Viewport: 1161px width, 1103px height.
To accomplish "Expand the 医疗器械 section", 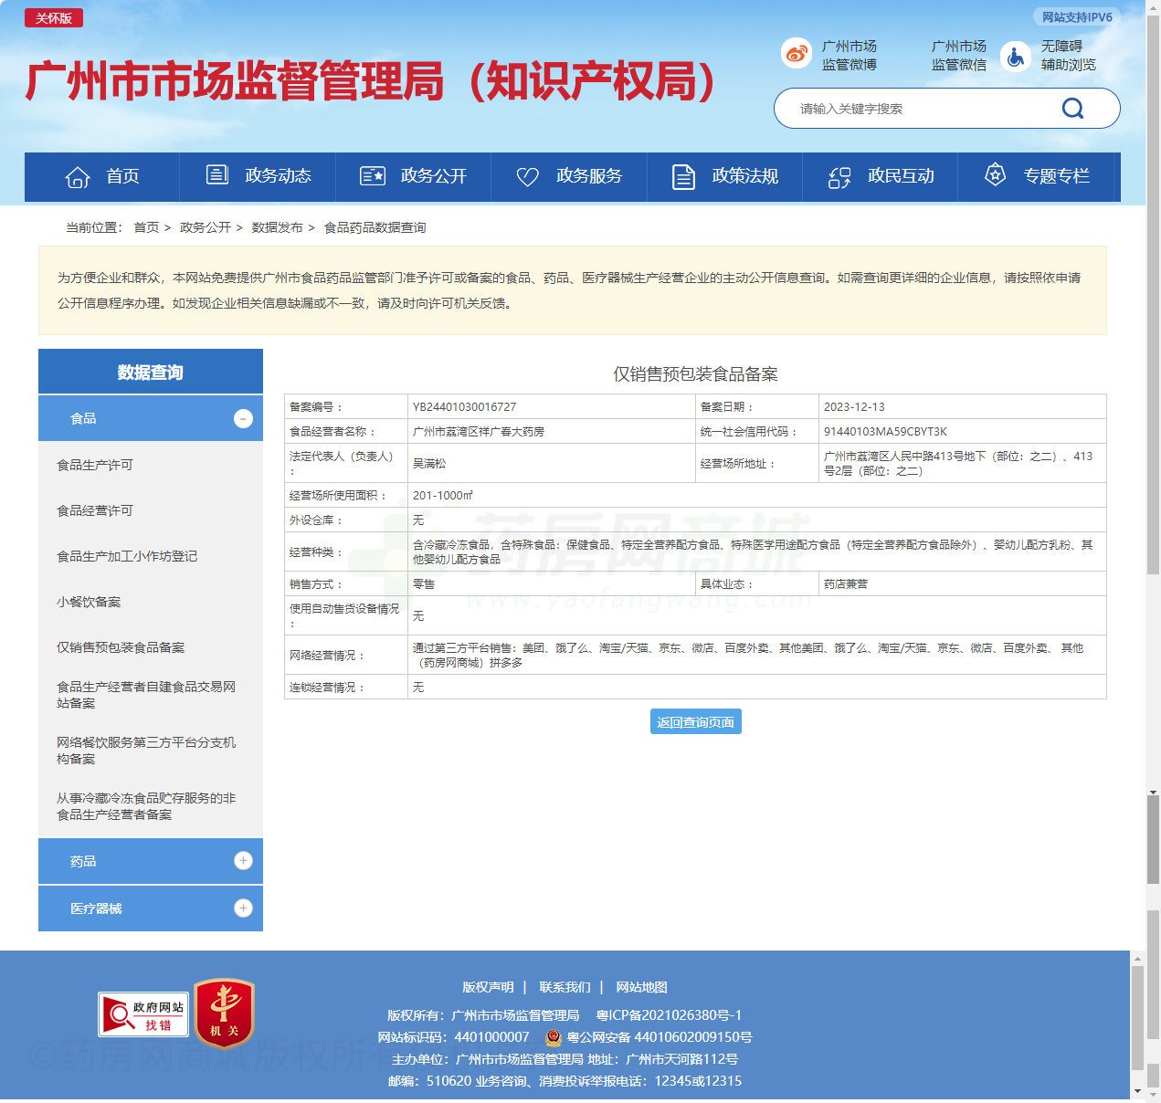I will click(243, 908).
